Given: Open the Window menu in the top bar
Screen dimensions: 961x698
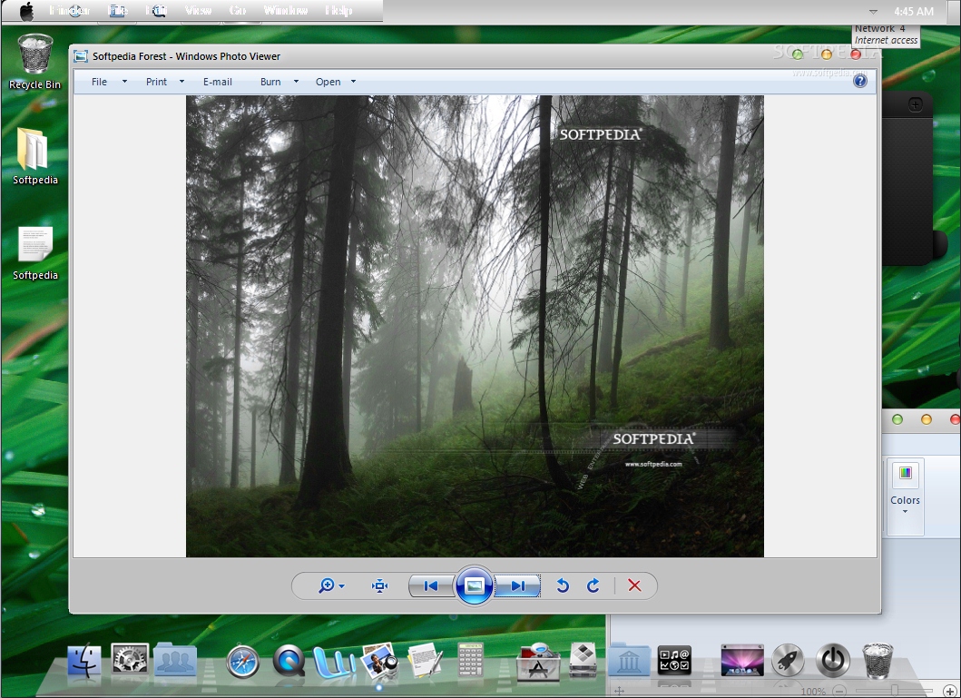Looking at the screenshot, I should [x=286, y=10].
